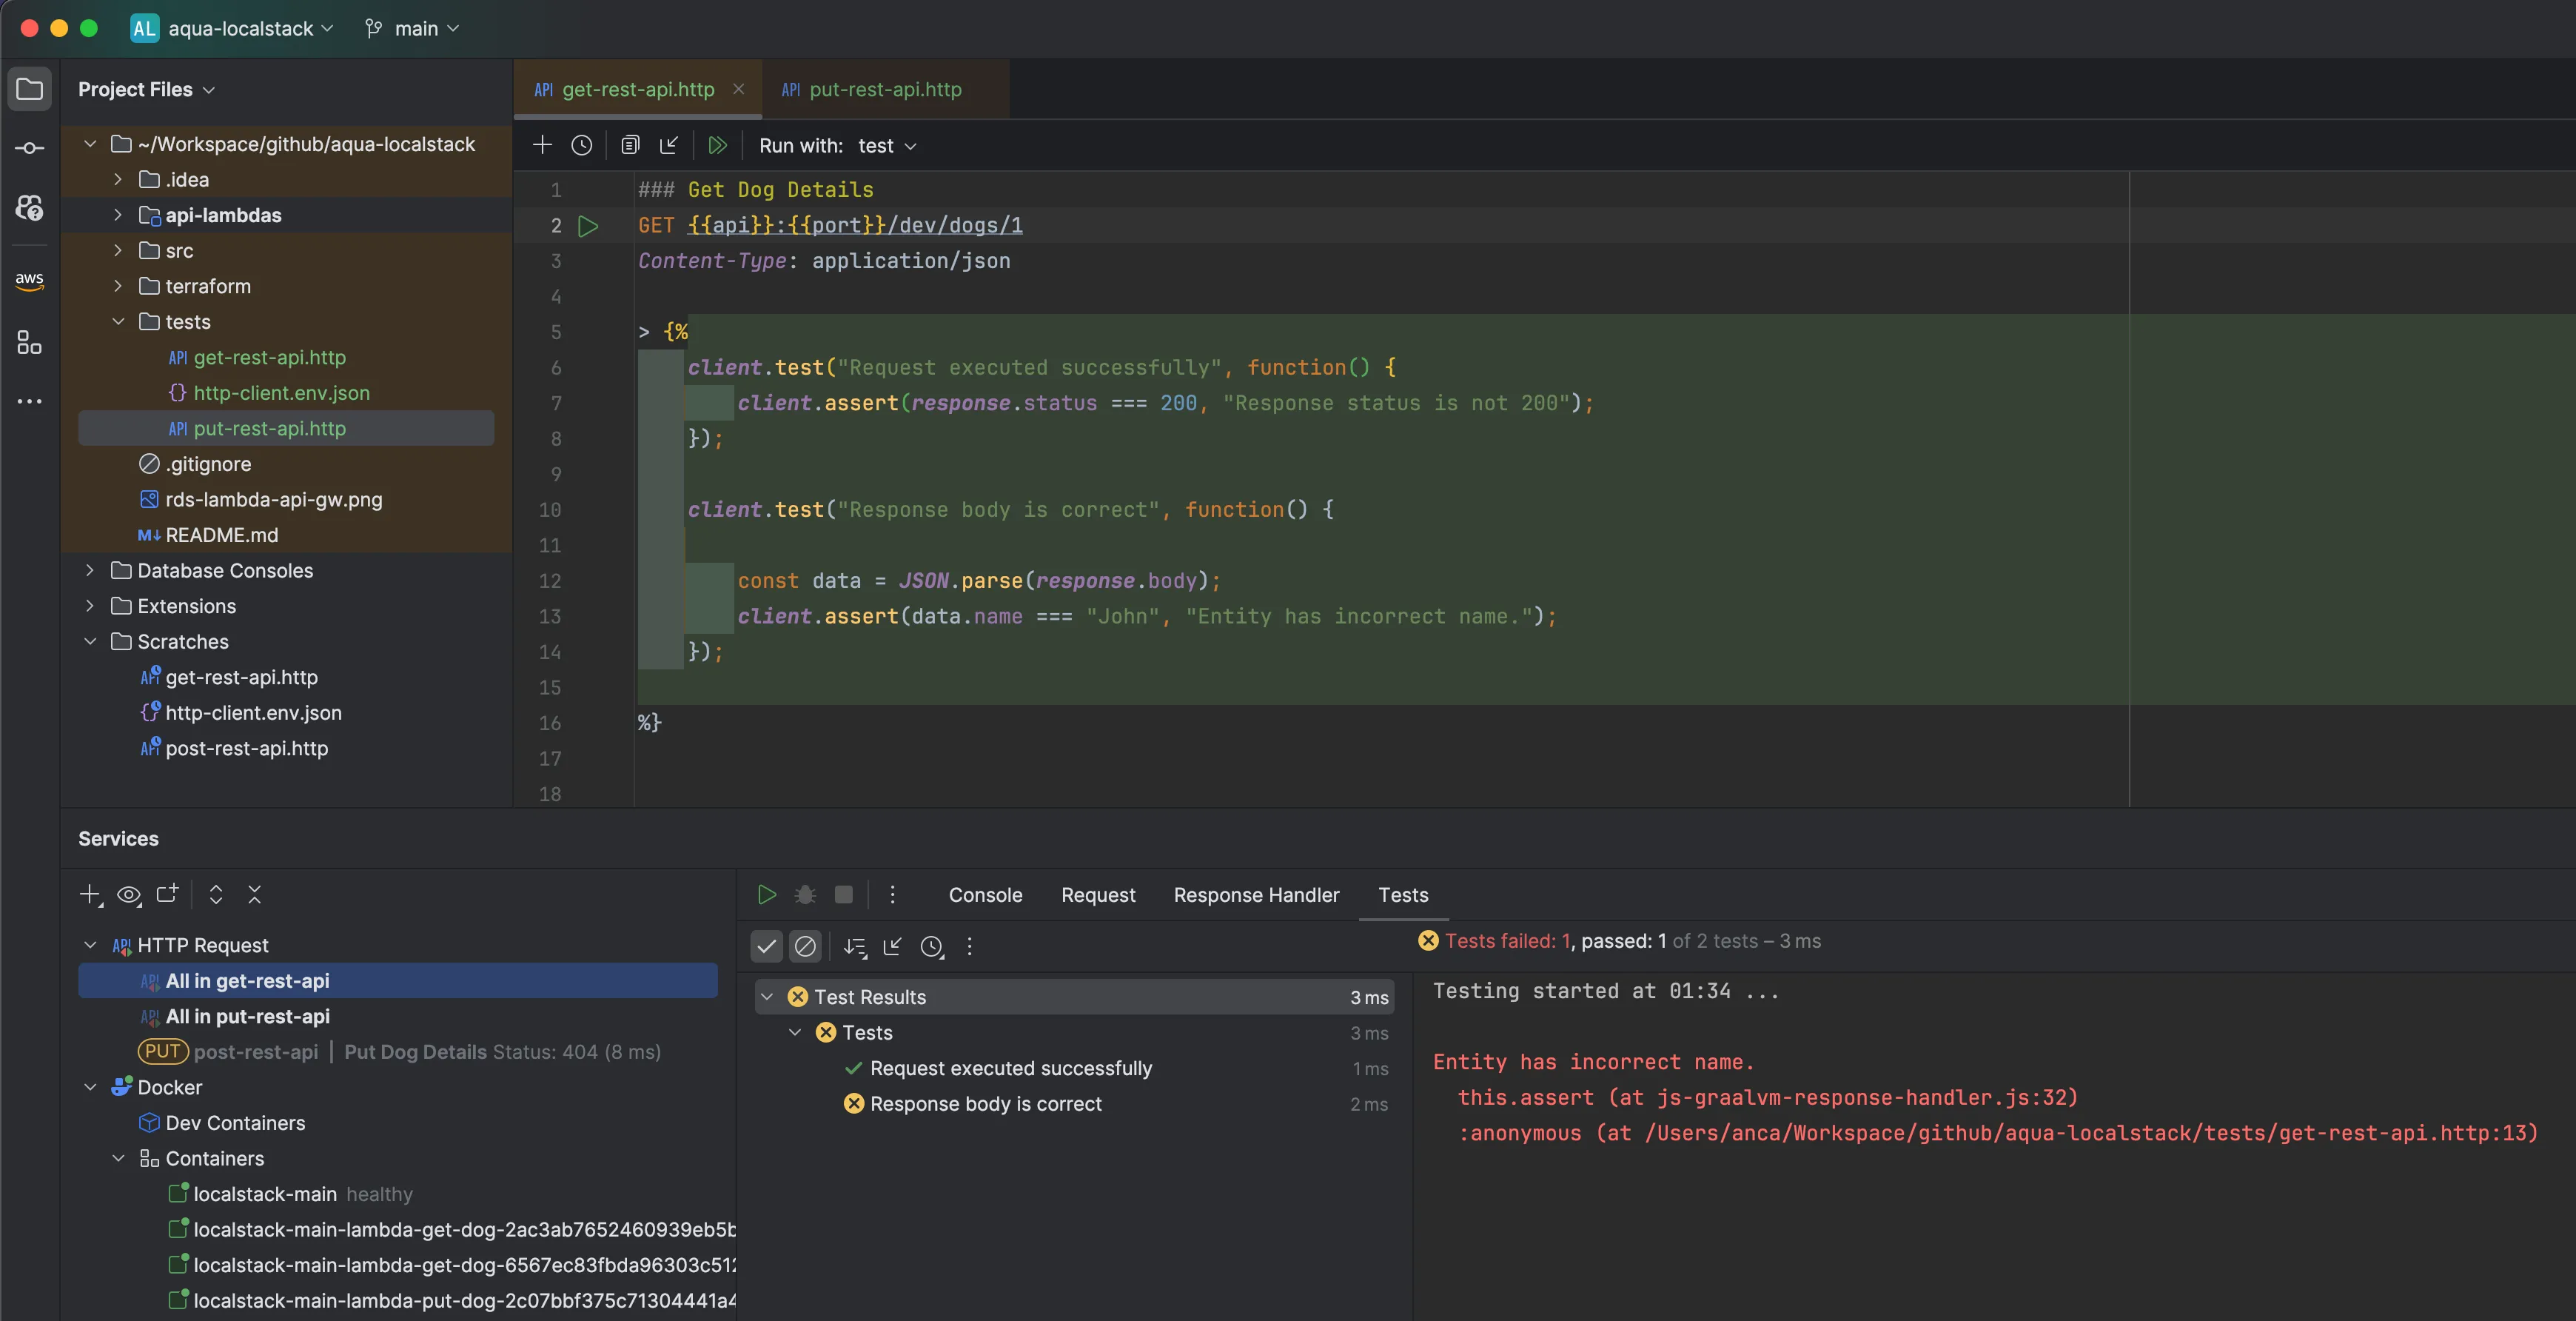The width and height of the screenshot is (2576, 1321).
Task: Open request history via clock icon
Action: pyautogui.click(x=583, y=145)
